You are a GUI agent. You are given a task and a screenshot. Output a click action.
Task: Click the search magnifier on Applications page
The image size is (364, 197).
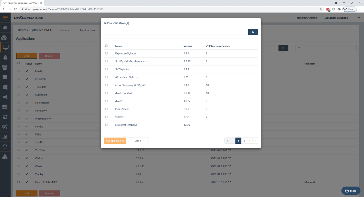tap(283, 48)
